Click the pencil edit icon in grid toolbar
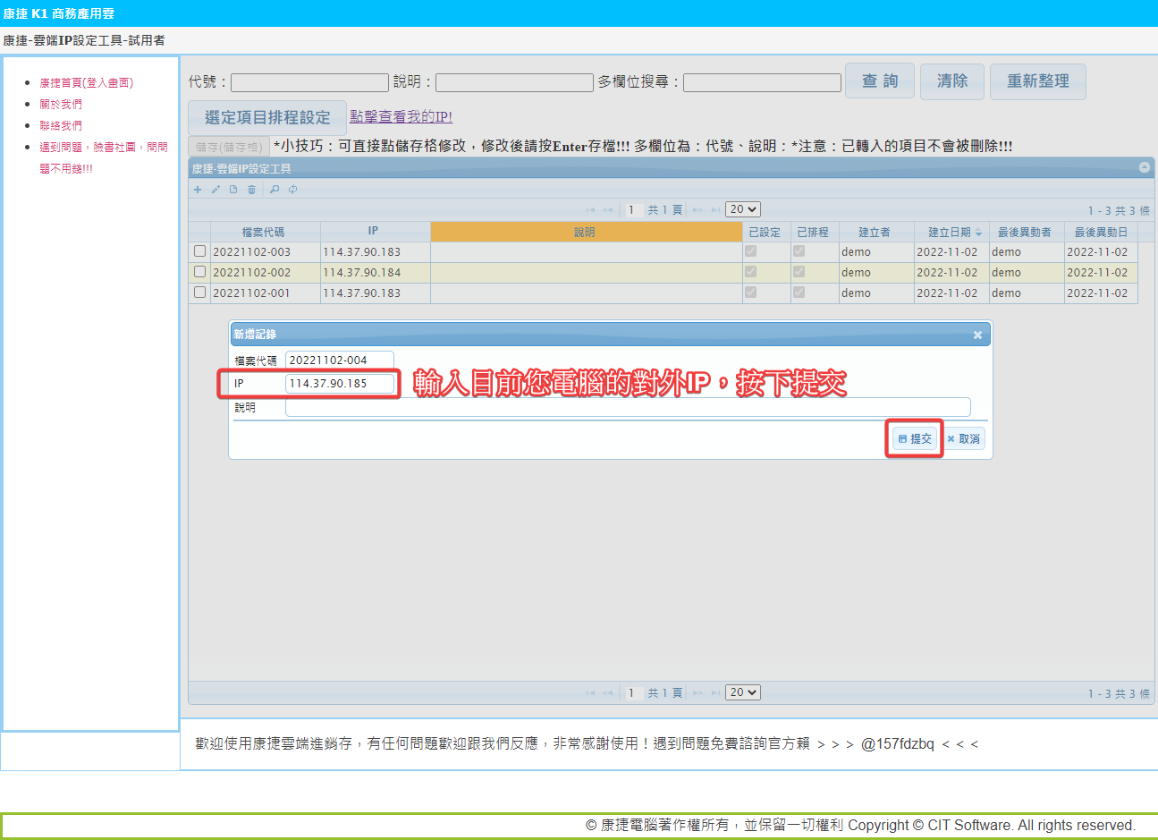The height and width of the screenshot is (840, 1158). point(216,190)
